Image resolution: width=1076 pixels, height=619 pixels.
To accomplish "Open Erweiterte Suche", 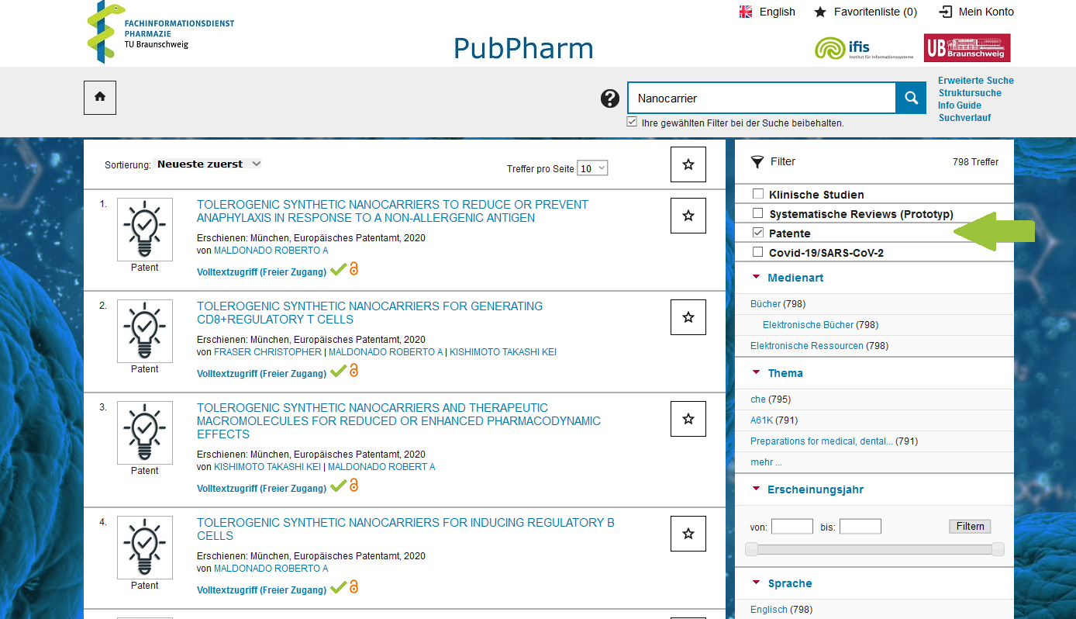I will [x=975, y=81].
